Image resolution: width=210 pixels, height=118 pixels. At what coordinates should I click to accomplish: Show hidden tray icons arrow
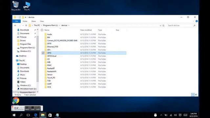click(x=161, y=115)
